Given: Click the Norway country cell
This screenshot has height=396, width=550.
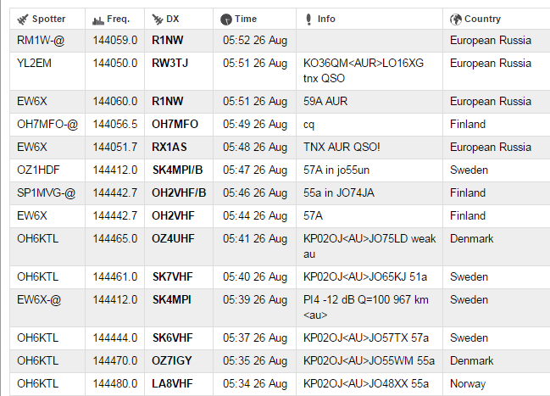Looking at the screenshot, I should pyautogui.click(x=468, y=384).
